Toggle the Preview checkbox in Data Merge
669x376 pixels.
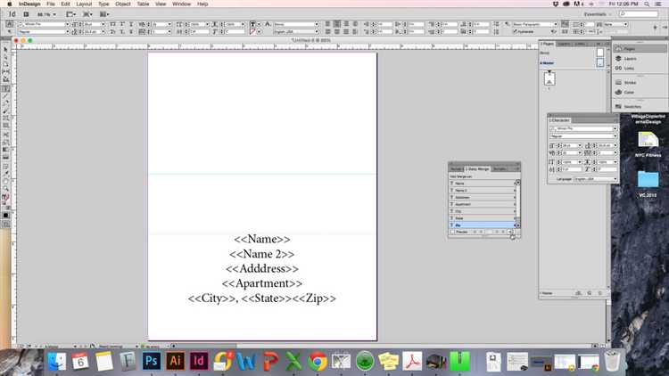coord(452,232)
